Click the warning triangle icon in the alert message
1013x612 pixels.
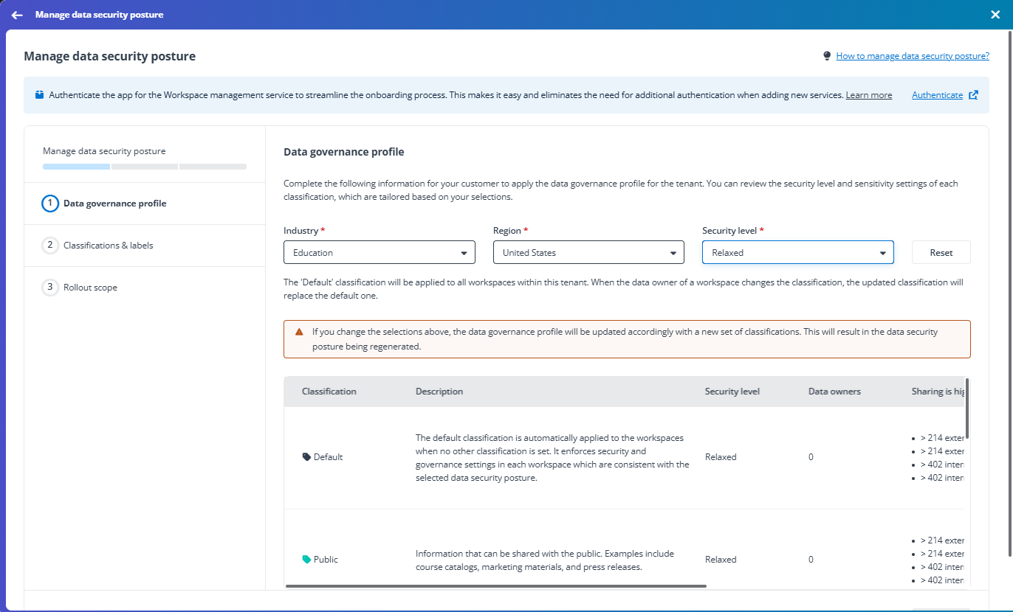tap(299, 332)
